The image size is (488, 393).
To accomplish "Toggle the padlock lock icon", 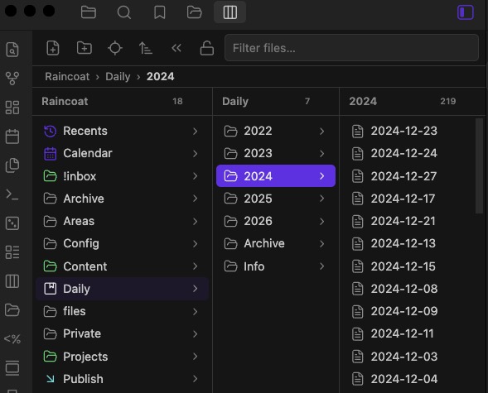I will tap(206, 48).
